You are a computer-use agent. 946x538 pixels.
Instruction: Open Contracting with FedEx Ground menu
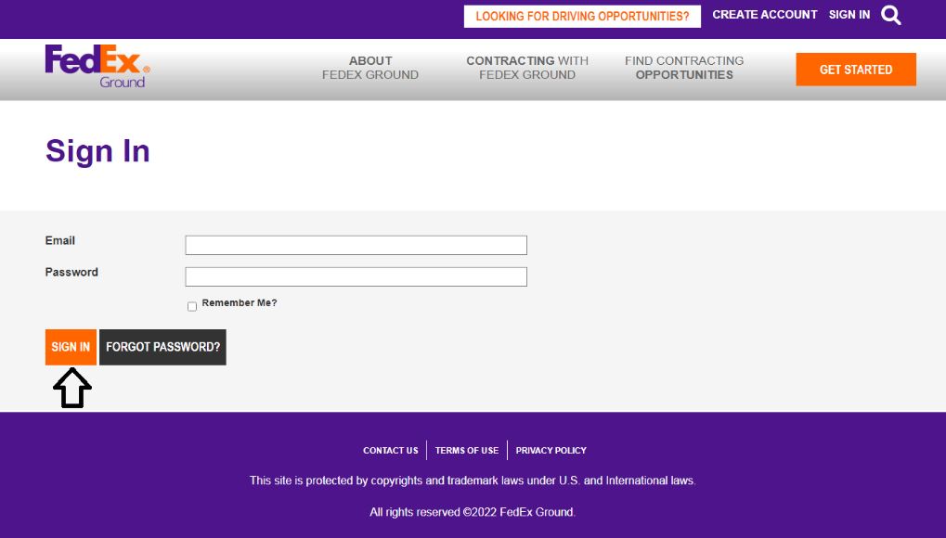click(526, 68)
